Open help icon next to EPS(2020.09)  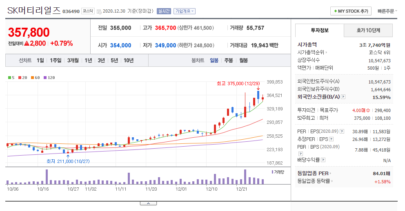(x=342, y=132)
